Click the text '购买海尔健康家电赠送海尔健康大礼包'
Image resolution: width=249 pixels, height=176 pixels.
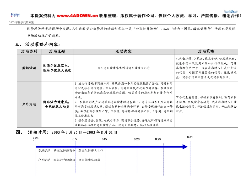click(123, 68)
